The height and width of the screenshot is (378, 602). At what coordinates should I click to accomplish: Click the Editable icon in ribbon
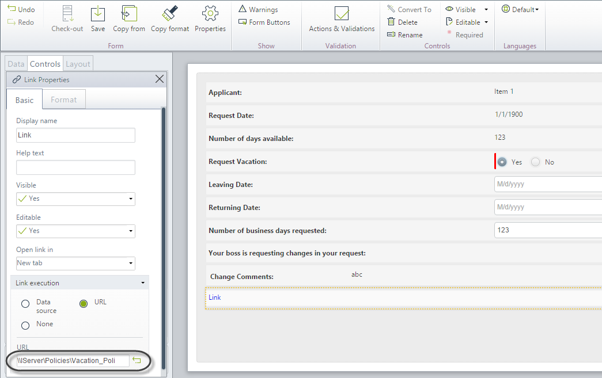[x=449, y=21]
